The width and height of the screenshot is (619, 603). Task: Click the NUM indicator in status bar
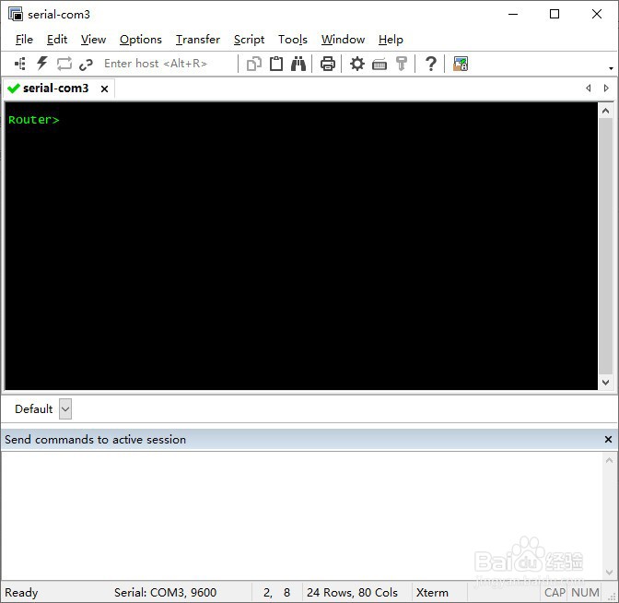point(585,592)
